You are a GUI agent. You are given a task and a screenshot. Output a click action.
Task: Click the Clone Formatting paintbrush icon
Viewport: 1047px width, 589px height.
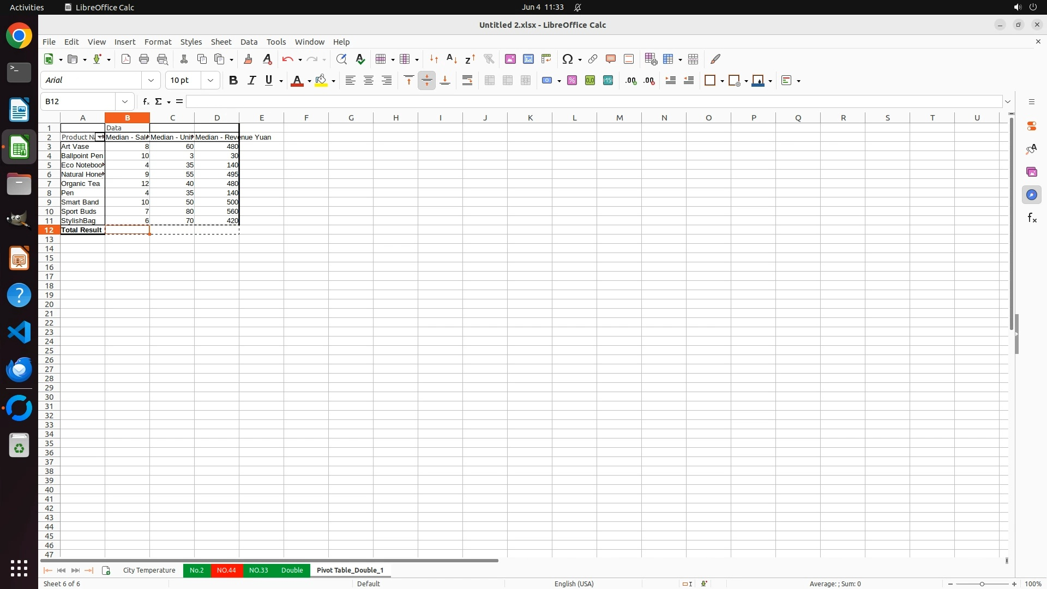pyautogui.click(x=248, y=59)
